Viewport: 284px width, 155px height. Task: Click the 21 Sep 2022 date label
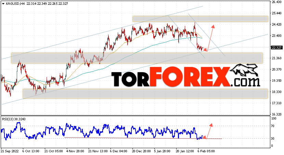pyautogui.click(x=9, y=151)
